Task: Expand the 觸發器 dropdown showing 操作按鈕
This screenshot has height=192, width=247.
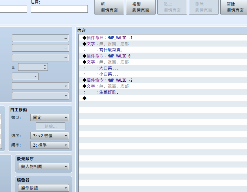Action: click(x=44, y=188)
